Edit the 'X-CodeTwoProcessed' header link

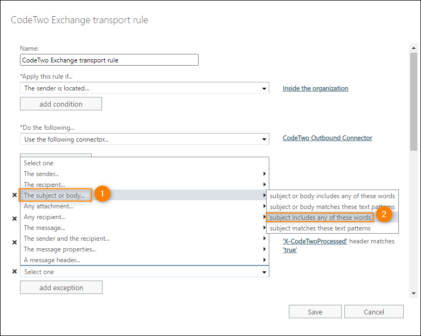coord(315,241)
